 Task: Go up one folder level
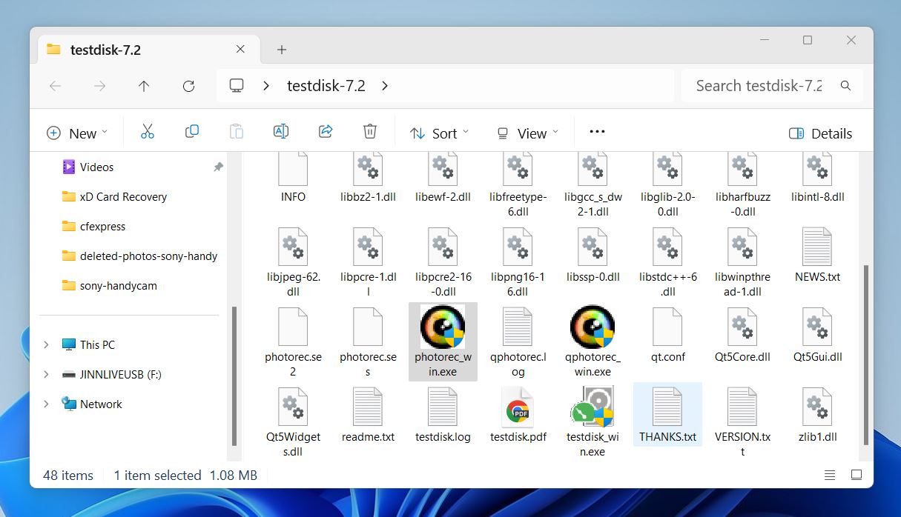(x=144, y=86)
